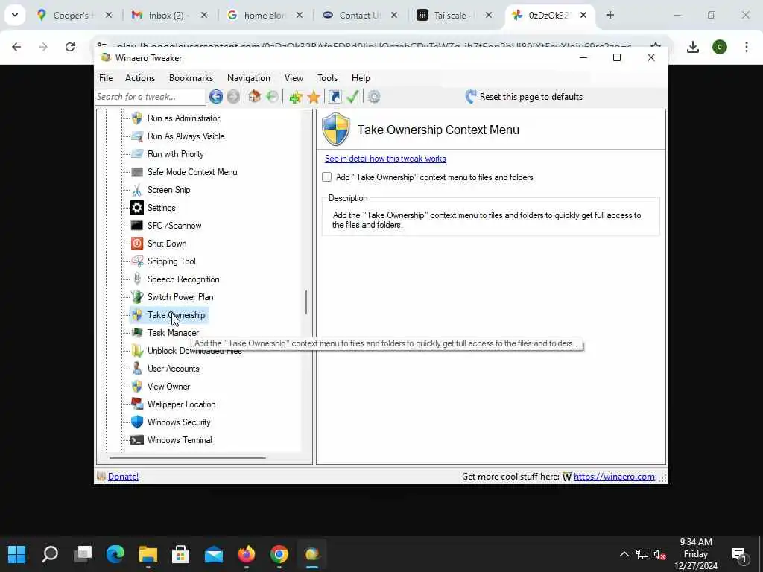Image resolution: width=763 pixels, height=572 pixels.
Task: Open the Bookmarks menu
Action: 191,77
